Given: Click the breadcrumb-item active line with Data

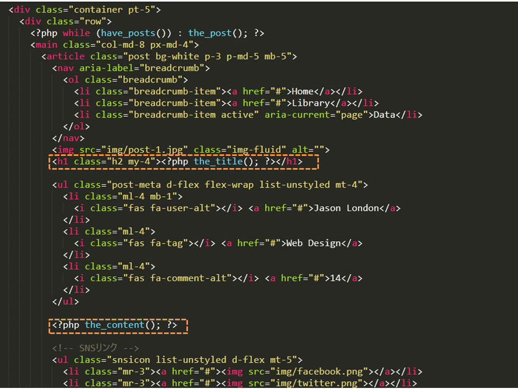Looking at the screenshot, I should (248, 115).
